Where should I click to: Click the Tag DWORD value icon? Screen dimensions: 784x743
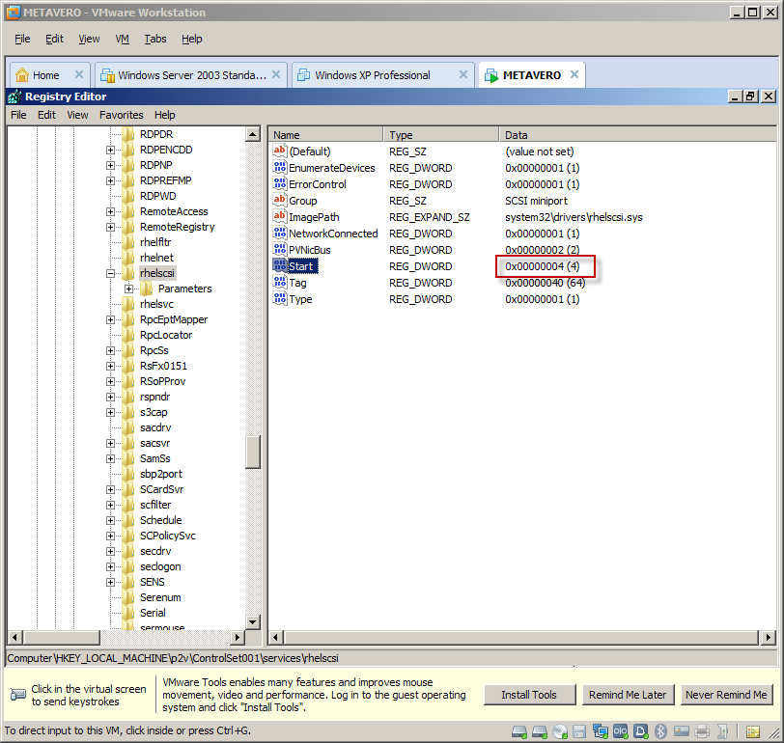(x=279, y=282)
